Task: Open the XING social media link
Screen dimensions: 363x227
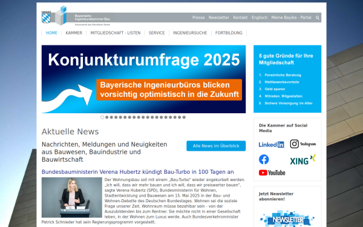Action: coord(303,160)
